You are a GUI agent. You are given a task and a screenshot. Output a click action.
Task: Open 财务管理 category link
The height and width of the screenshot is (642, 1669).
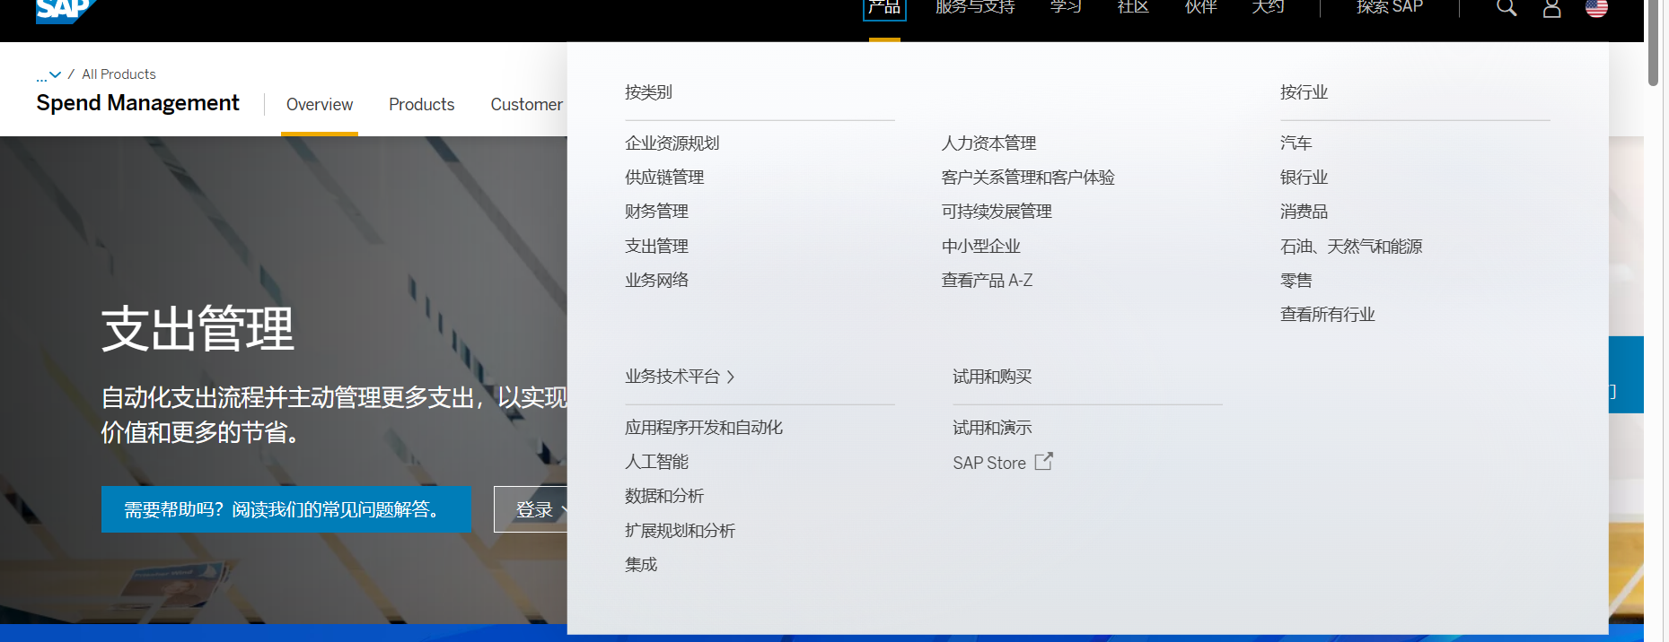click(x=656, y=212)
